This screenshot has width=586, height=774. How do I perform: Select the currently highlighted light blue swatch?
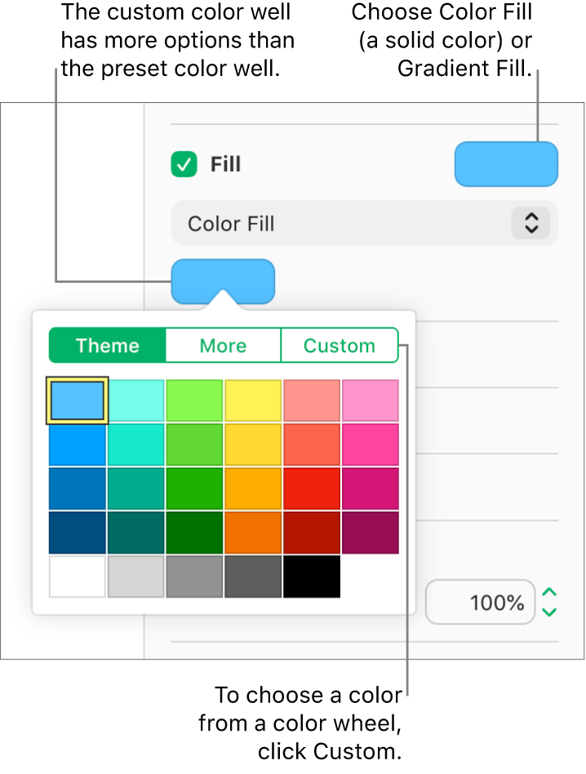[x=77, y=400]
